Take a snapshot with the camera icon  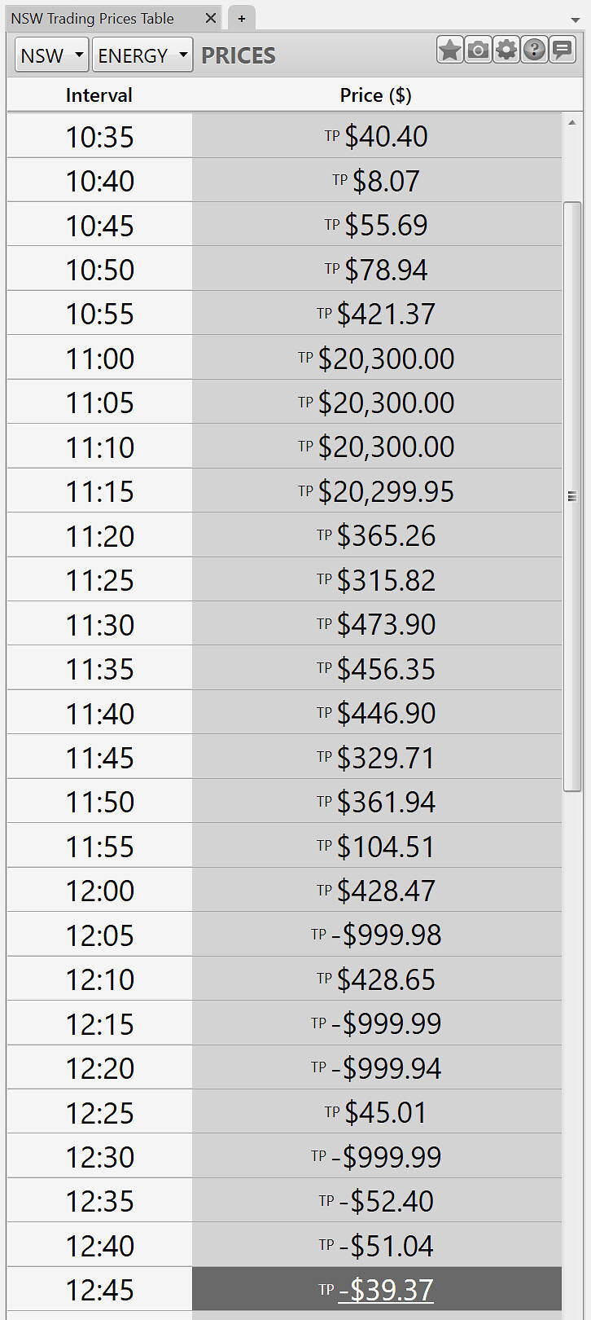(478, 51)
